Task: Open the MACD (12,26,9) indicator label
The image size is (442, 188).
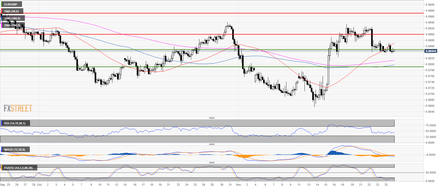Action: point(15,150)
